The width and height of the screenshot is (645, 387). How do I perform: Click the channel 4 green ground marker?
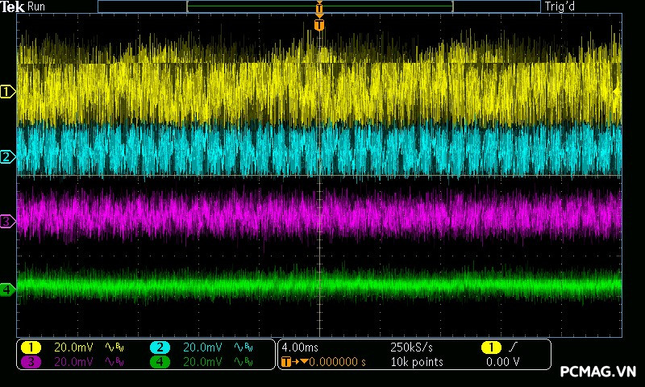7,289
